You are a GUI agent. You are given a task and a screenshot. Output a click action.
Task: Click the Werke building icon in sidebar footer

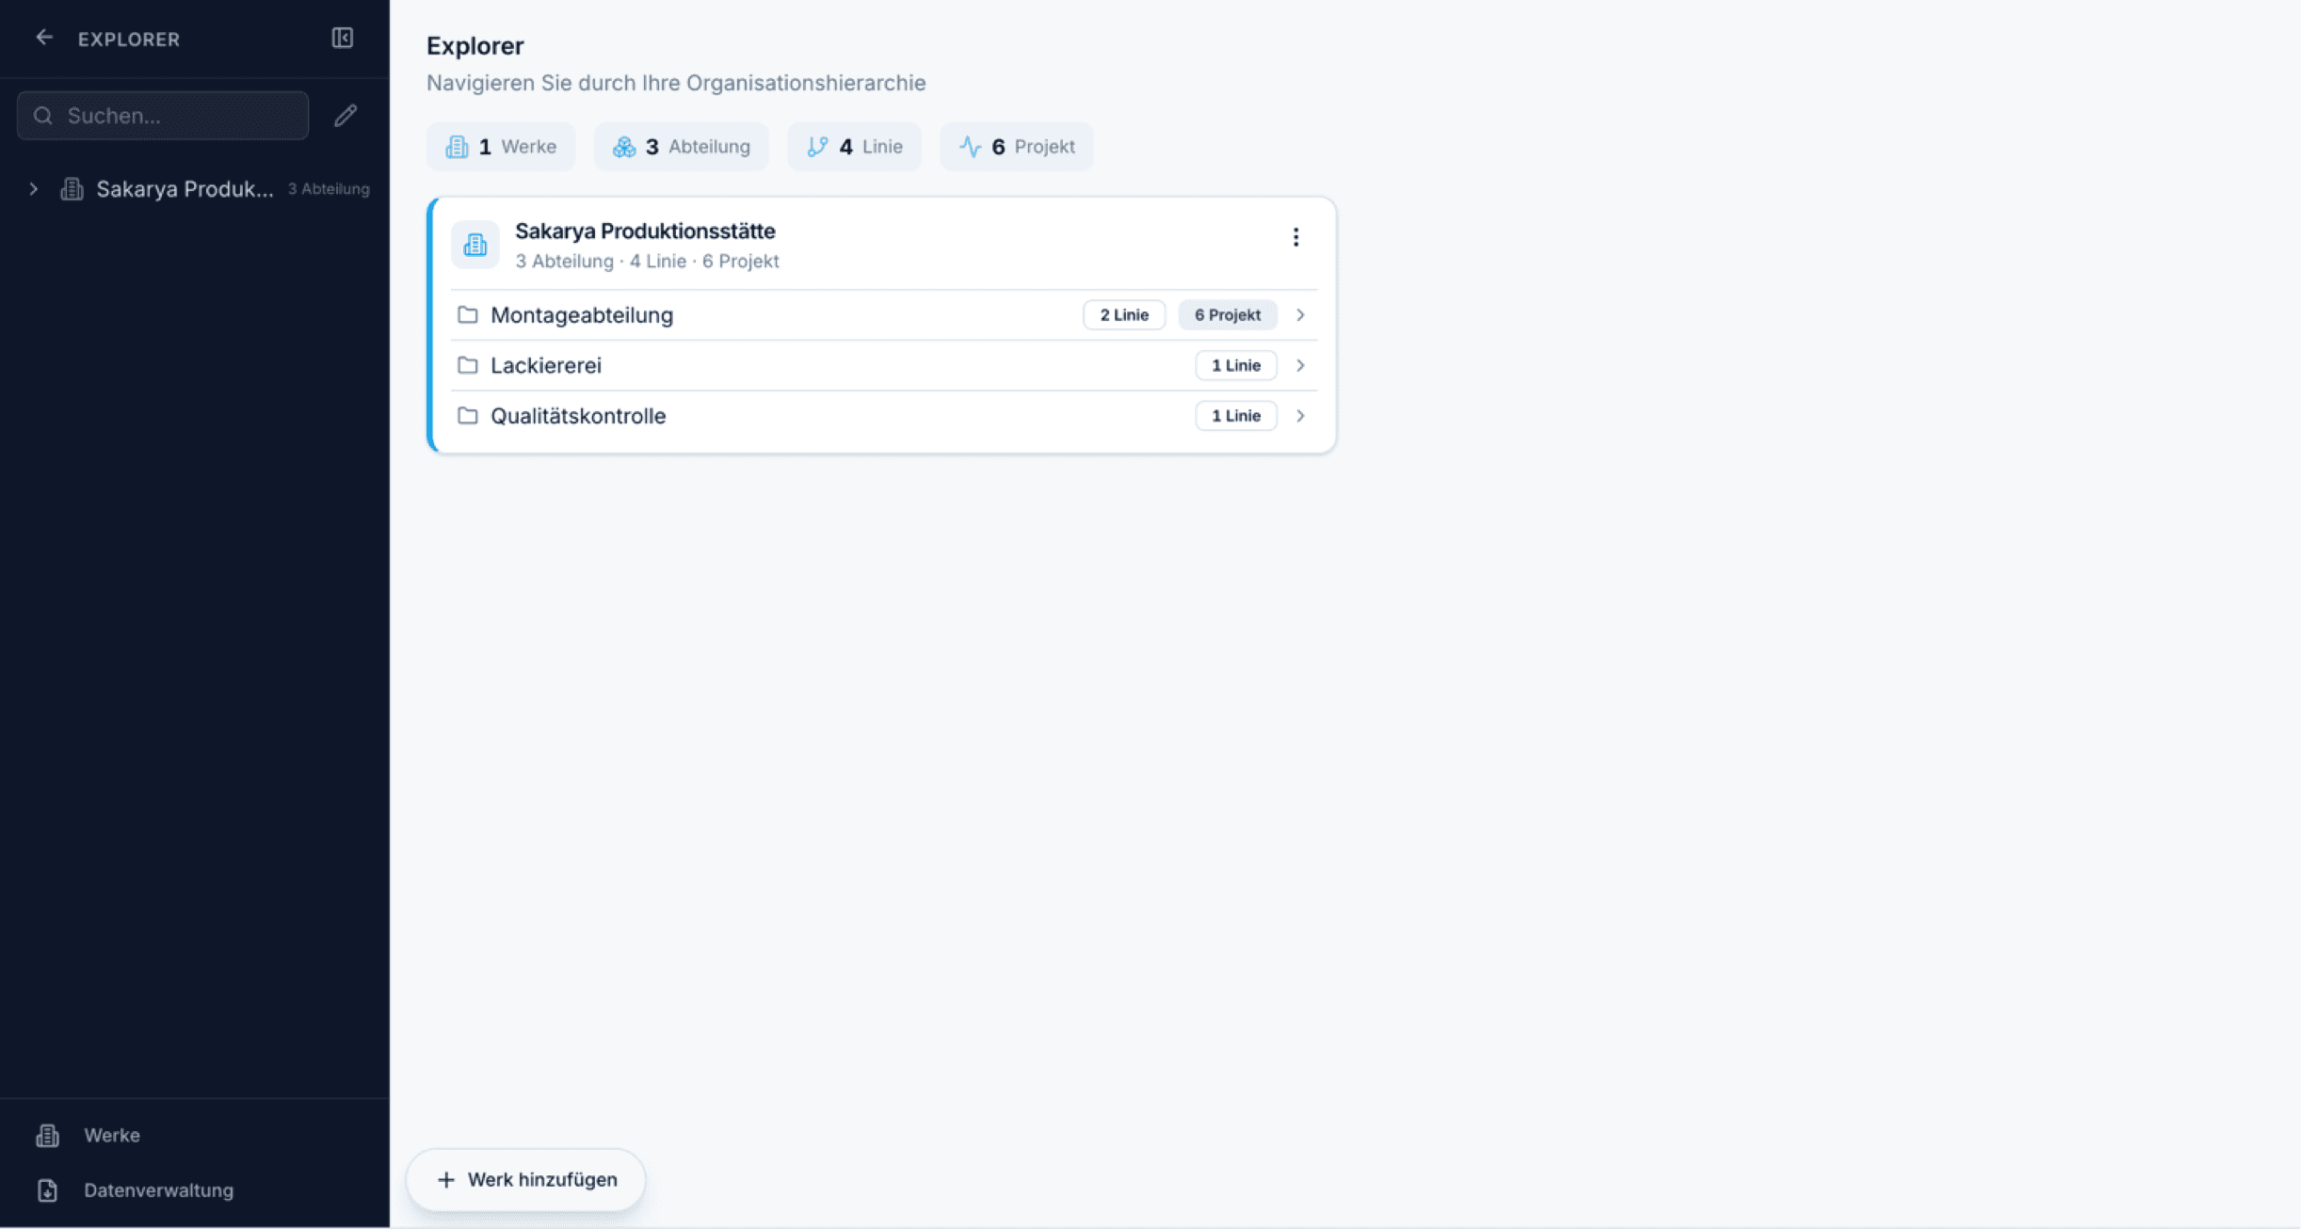47,1135
